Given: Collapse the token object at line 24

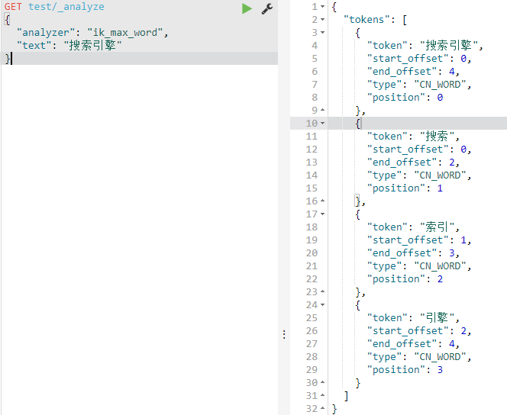Looking at the screenshot, I should 323,305.
